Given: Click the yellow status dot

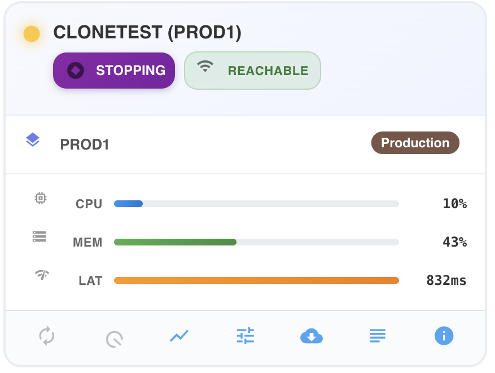Looking at the screenshot, I should pos(32,34).
